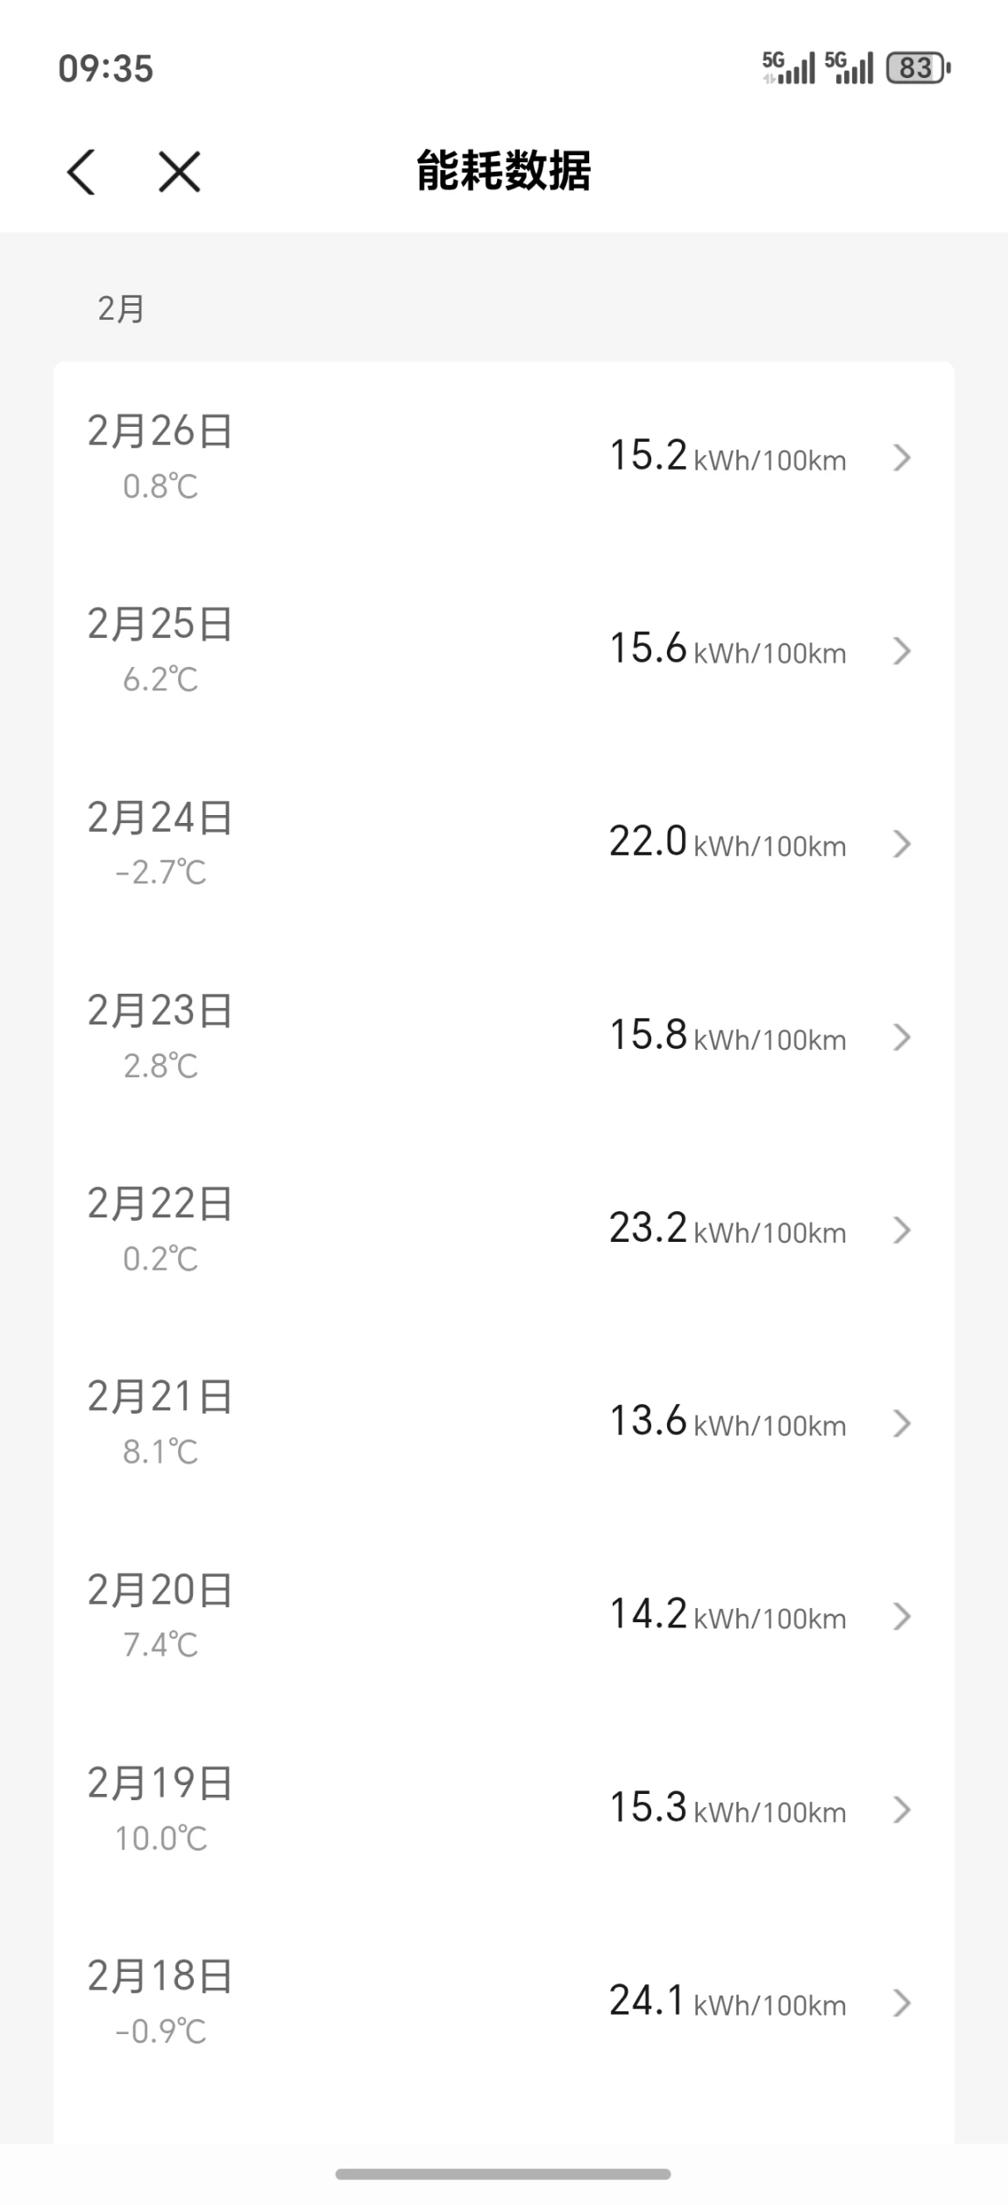This screenshot has height=2205, width=1008.
Task: Expand the 2月26日 entry chevron
Action: tap(901, 457)
